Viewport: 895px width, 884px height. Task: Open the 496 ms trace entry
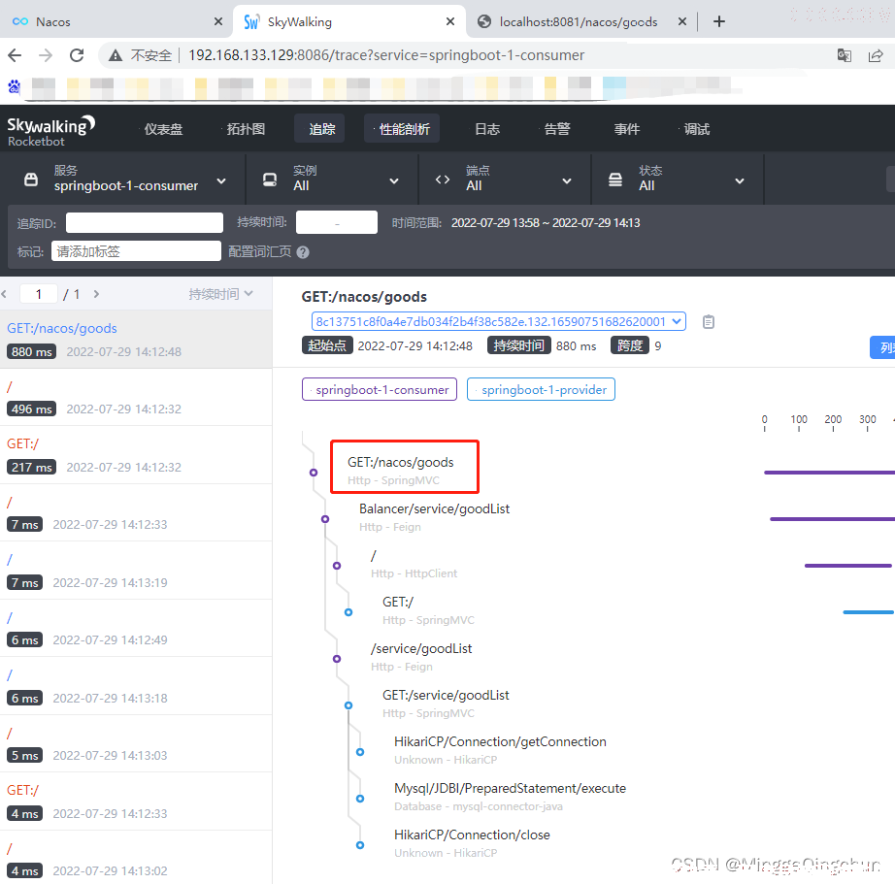click(x=136, y=397)
